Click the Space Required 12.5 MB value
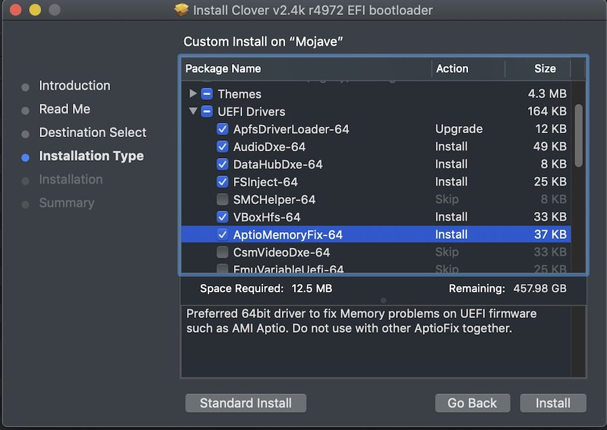Screen dimensions: 607x430 coord(312,289)
